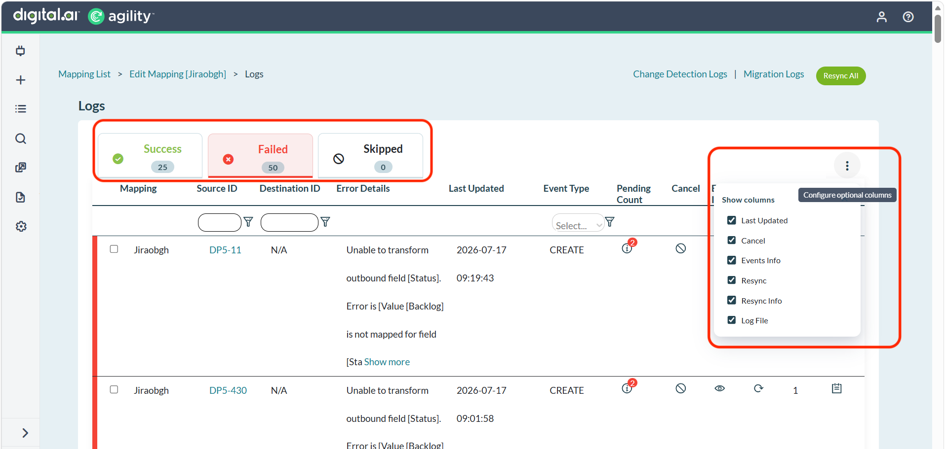Apply the Destination ID filter funnel icon
The height and width of the screenshot is (449, 946).
coord(325,222)
